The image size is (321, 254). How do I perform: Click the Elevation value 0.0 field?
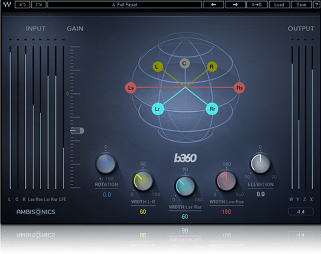coord(260,194)
